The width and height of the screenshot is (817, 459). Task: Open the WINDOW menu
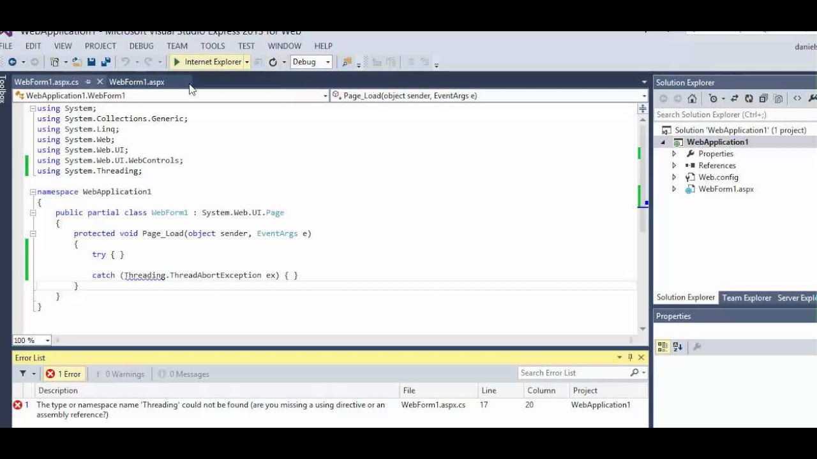(x=284, y=46)
